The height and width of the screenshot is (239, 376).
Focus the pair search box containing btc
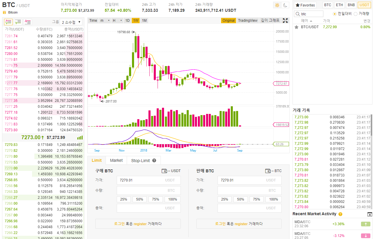tap(309, 14)
